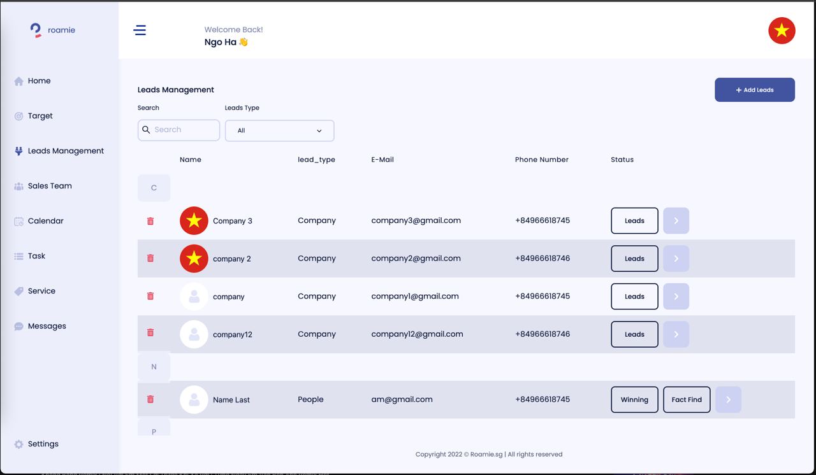Open the Leads Type dropdown
This screenshot has width=816, height=475.
click(x=279, y=131)
